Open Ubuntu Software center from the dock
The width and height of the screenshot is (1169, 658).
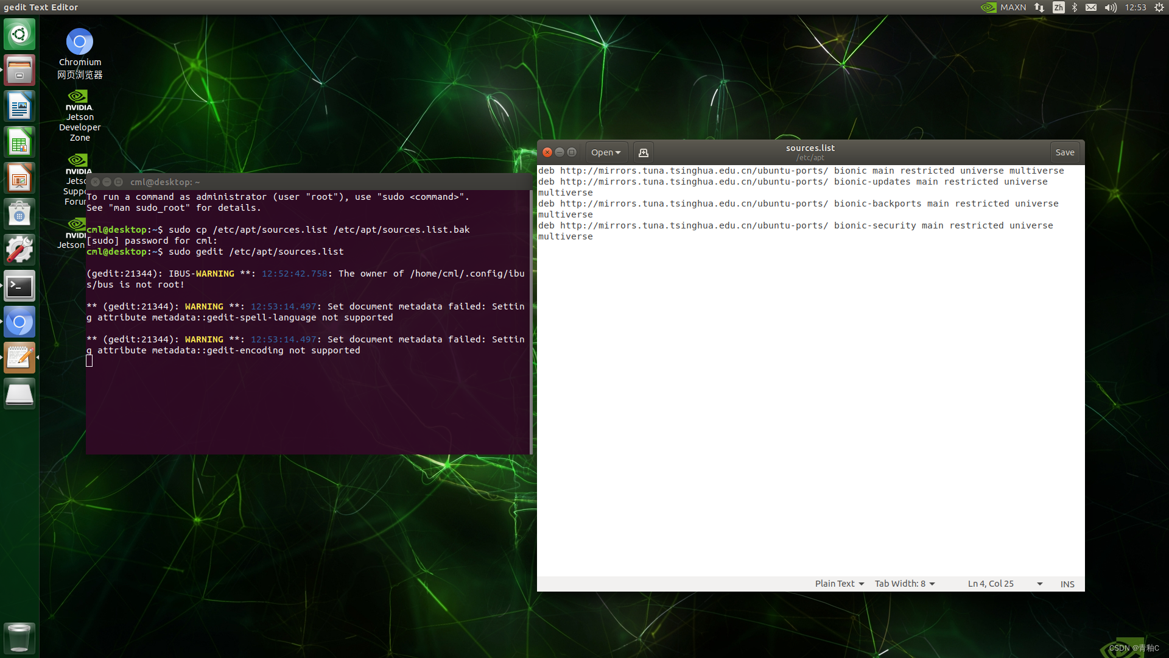tap(19, 214)
